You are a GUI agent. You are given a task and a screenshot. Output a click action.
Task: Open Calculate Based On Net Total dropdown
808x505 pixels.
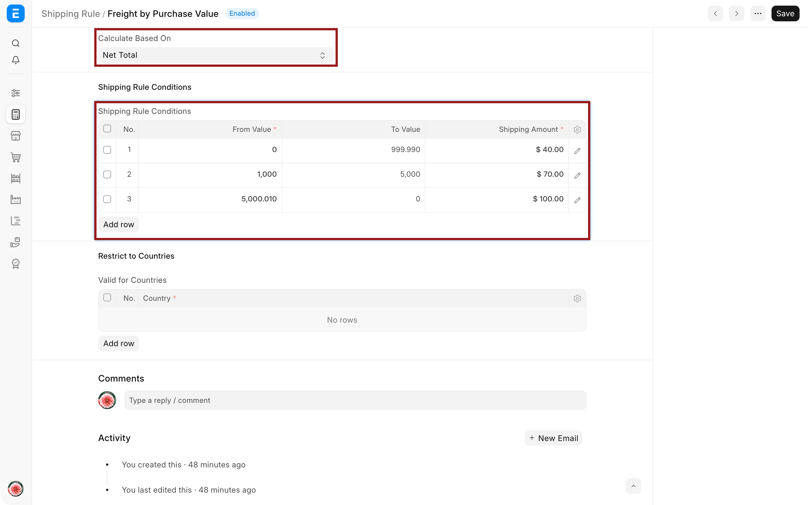[x=215, y=55]
